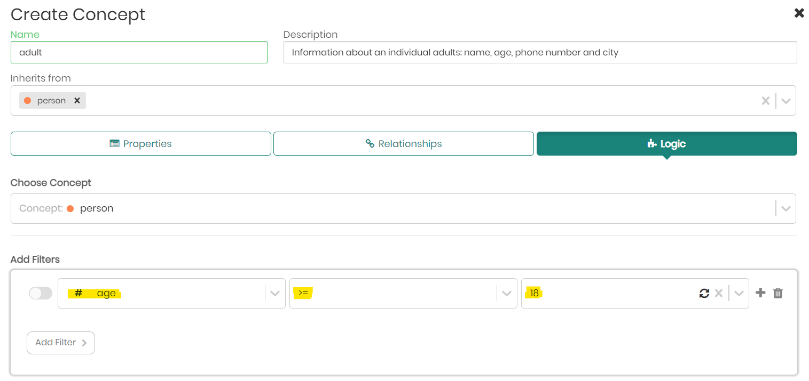Clear the filter value 18
Image resolution: width=809 pixels, height=381 pixels.
[719, 293]
